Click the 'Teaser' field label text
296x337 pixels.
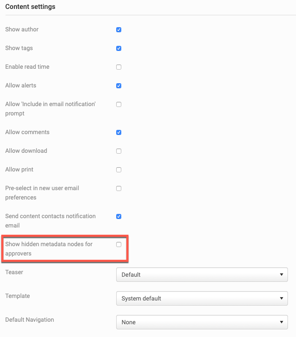(14, 272)
